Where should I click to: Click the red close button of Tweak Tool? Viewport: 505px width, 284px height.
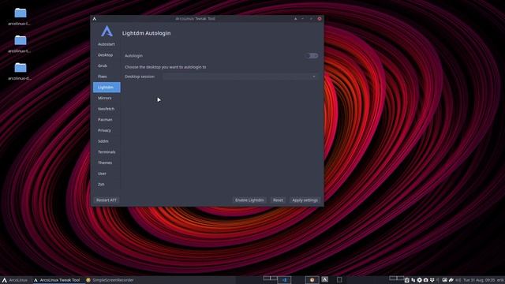(320, 19)
